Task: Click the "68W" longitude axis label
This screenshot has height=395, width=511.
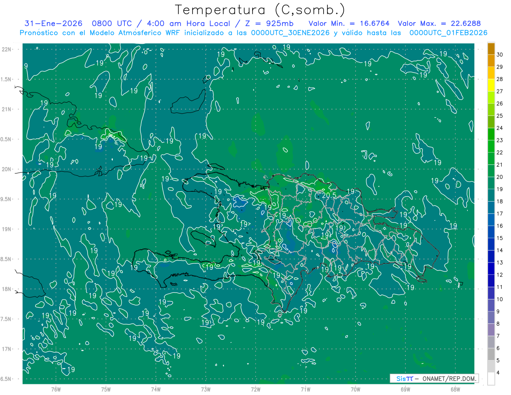Action: [455, 389]
